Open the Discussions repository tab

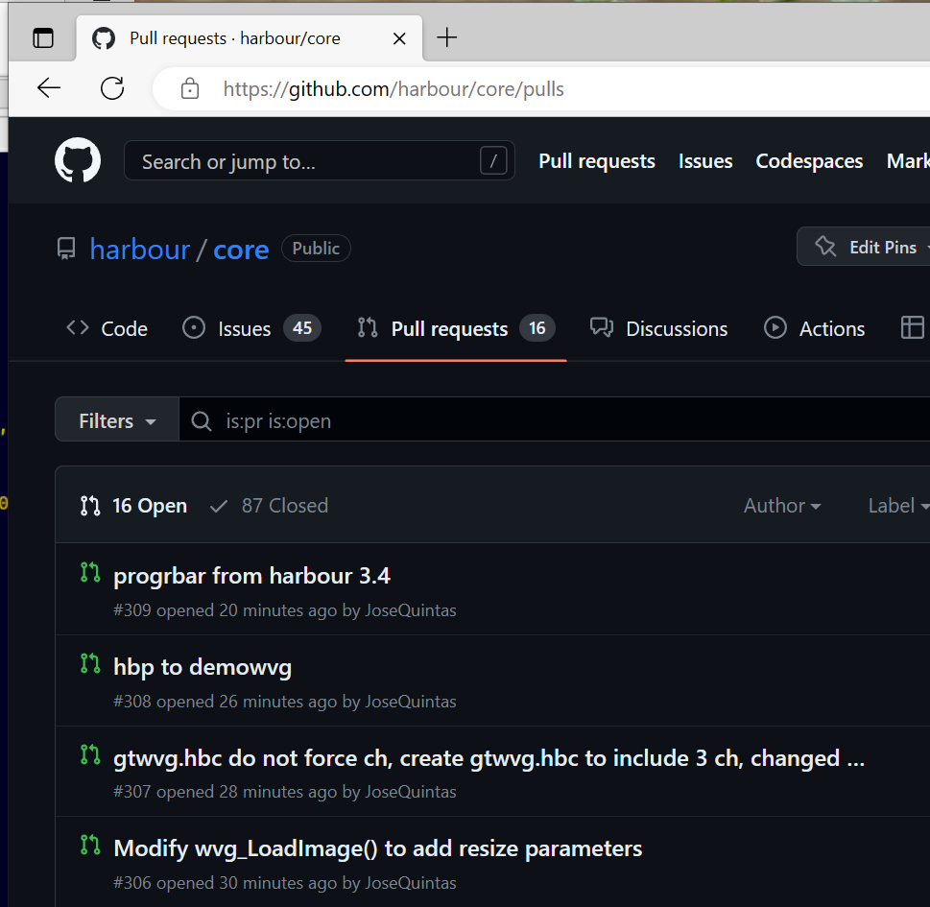click(659, 328)
